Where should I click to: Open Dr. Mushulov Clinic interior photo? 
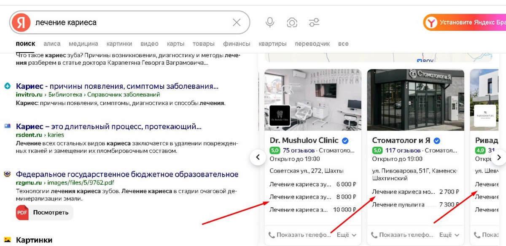(313, 100)
